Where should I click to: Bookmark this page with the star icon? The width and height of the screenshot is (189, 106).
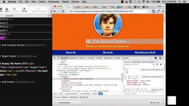click(149, 11)
